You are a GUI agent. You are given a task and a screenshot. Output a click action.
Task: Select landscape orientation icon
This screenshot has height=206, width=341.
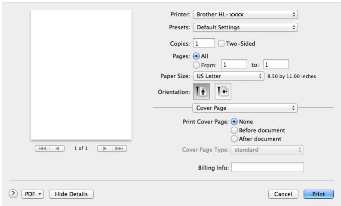[x=223, y=91]
